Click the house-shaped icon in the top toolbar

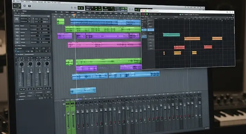coord(25,6)
